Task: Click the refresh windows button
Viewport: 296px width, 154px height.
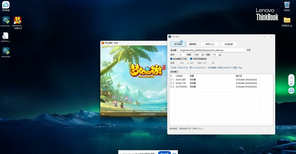Action: click(x=193, y=44)
